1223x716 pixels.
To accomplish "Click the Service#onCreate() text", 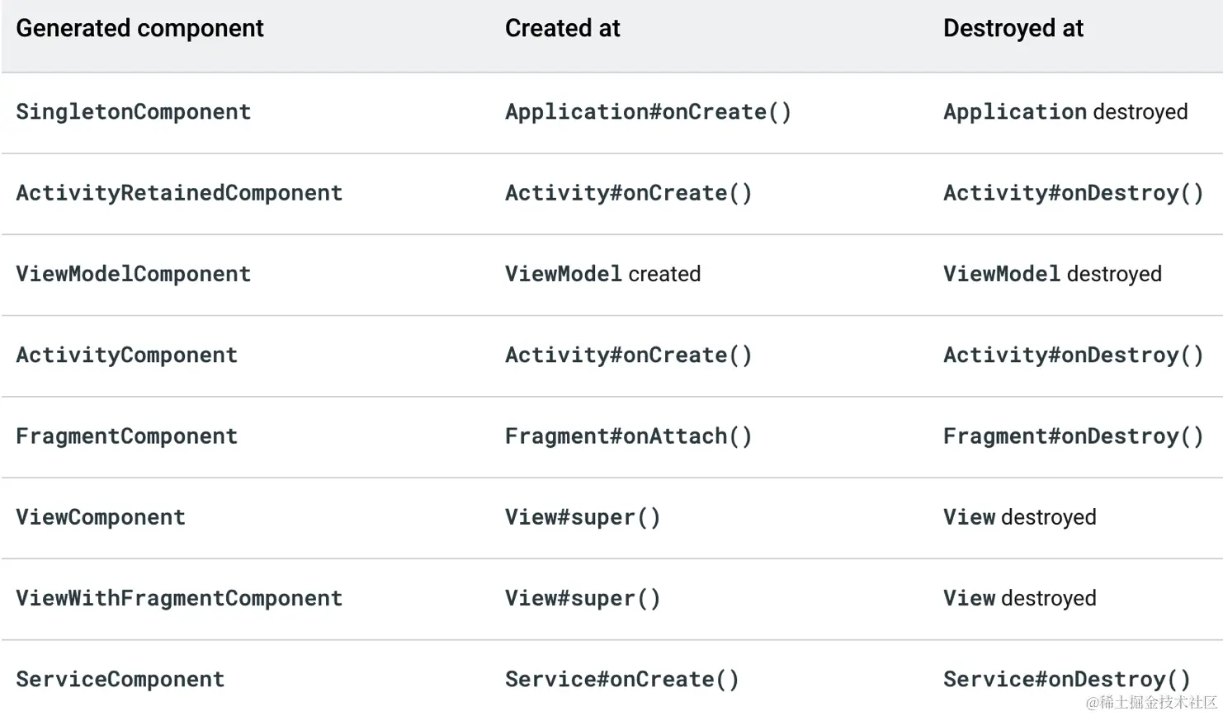I will pyautogui.click(x=621, y=680).
